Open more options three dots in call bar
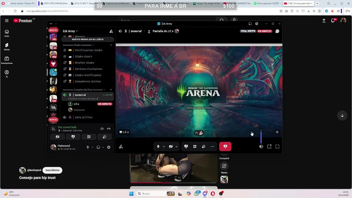The height and width of the screenshot is (198, 352). pos(212,147)
